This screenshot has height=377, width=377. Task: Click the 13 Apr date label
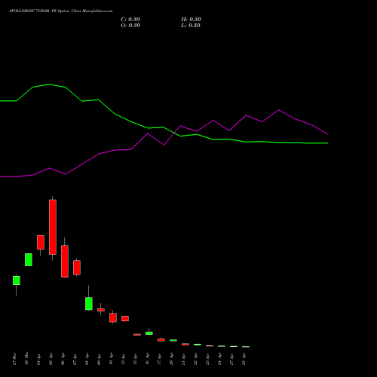coord(123,359)
